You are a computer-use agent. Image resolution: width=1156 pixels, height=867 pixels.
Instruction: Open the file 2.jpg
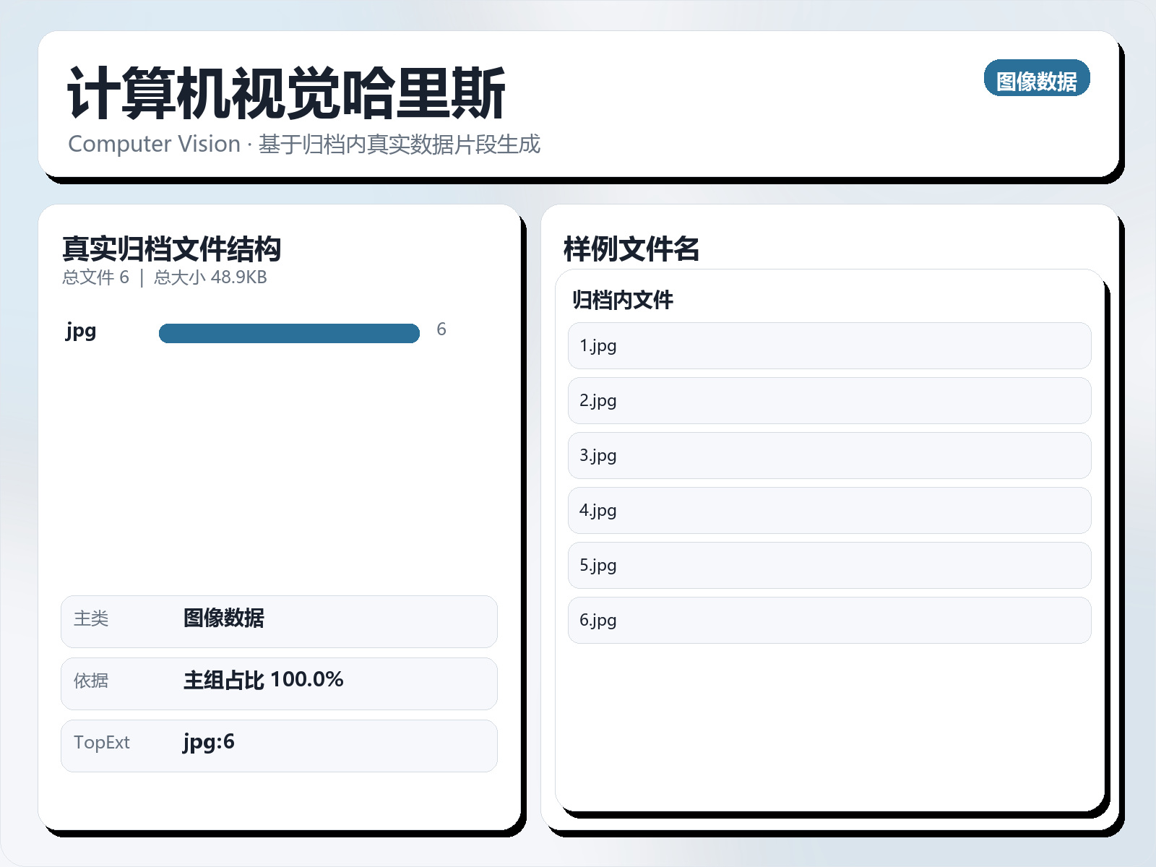(x=828, y=401)
